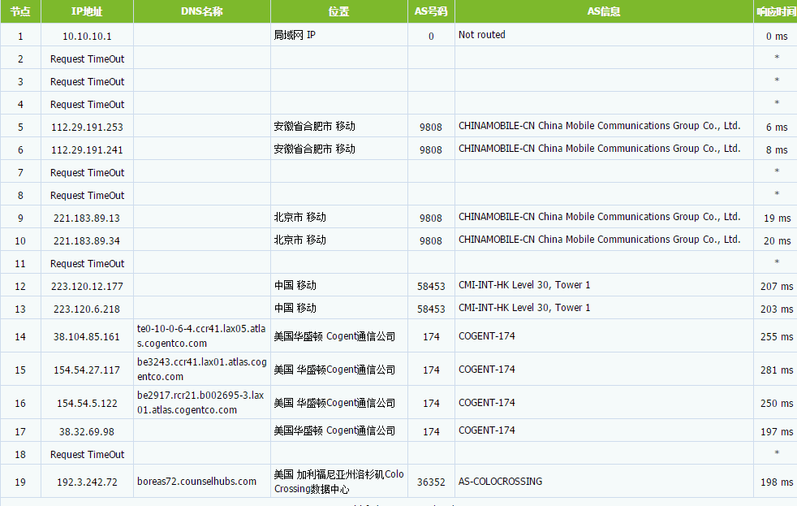
Task: Click Request TimeOut in node 8 row
Action: [x=87, y=196]
